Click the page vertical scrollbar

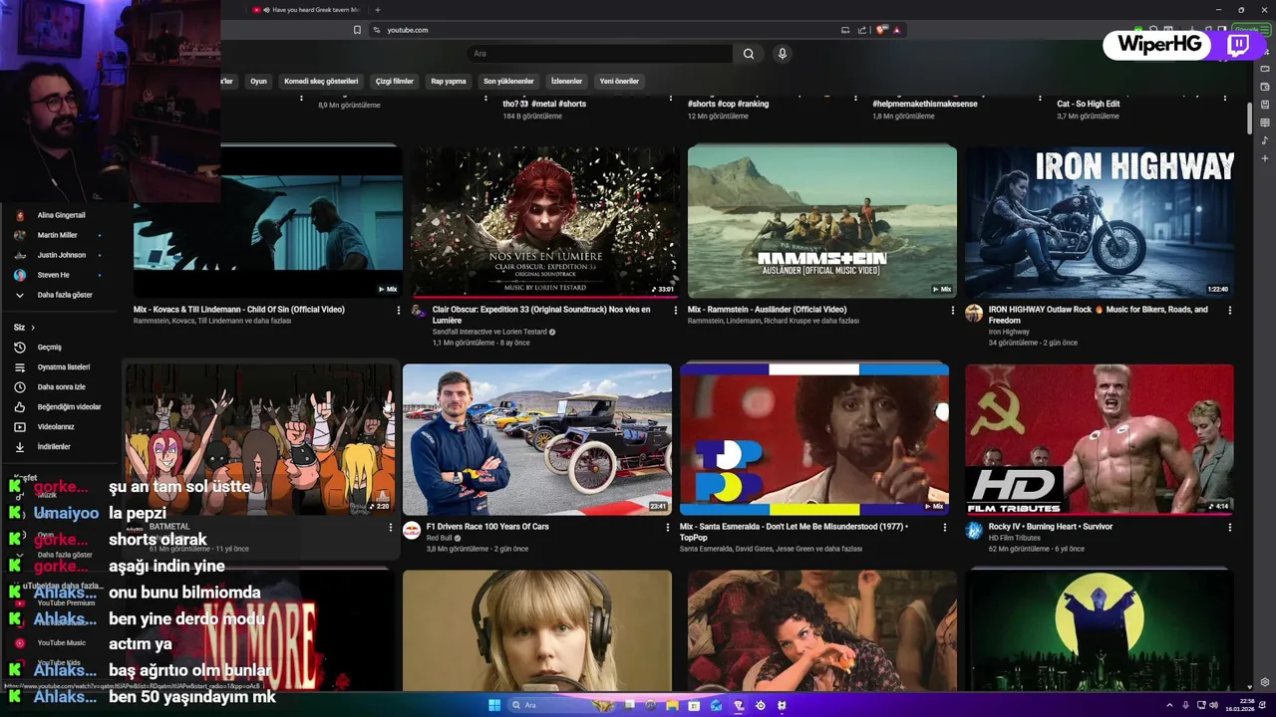click(1249, 118)
